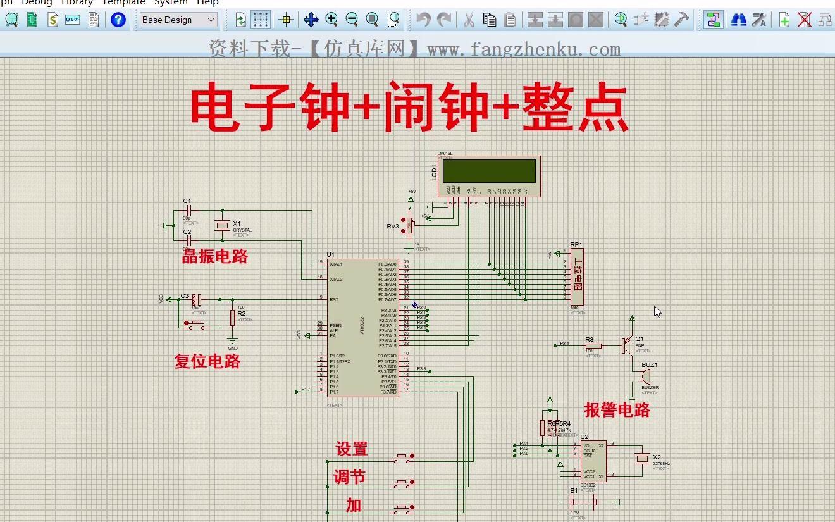Click the Zoom In magnifier

point(331,20)
